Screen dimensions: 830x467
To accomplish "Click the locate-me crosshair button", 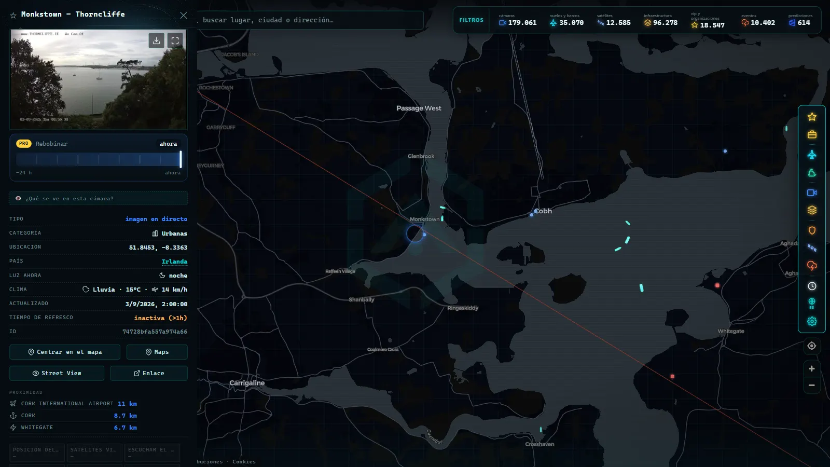I will (x=812, y=346).
